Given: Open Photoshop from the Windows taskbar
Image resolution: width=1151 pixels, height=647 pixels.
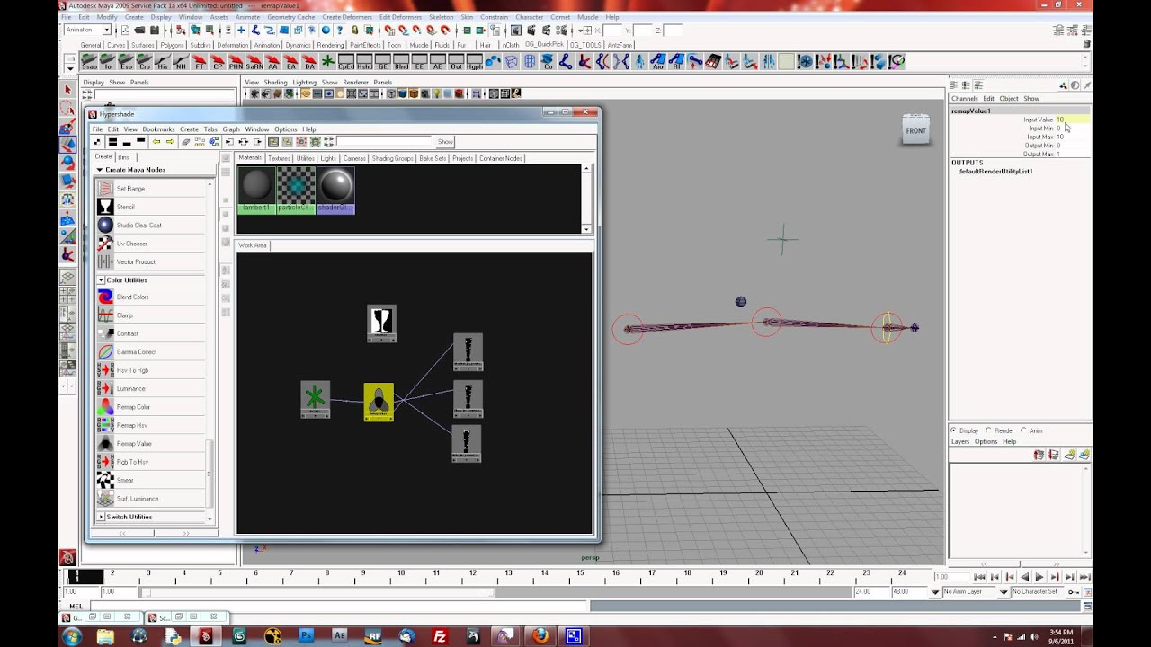Looking at the screenshot, I should click(x=306, y=636).
